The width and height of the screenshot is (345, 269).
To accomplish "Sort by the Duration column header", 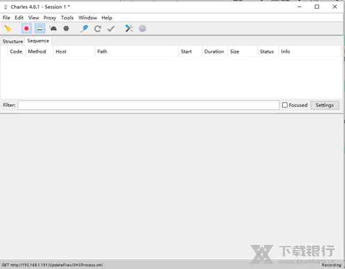I will (214, 52).
